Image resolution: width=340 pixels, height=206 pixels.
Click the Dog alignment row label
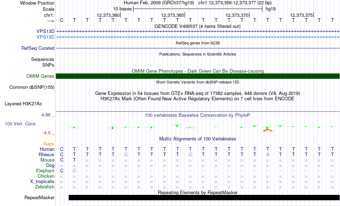pyautogui.click(x=50, y=166)
